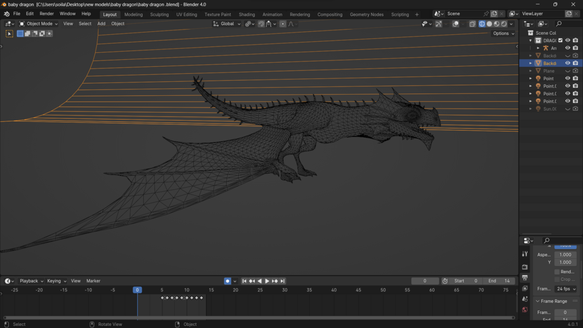Jump to the timeline end frame

coord(283,281)
